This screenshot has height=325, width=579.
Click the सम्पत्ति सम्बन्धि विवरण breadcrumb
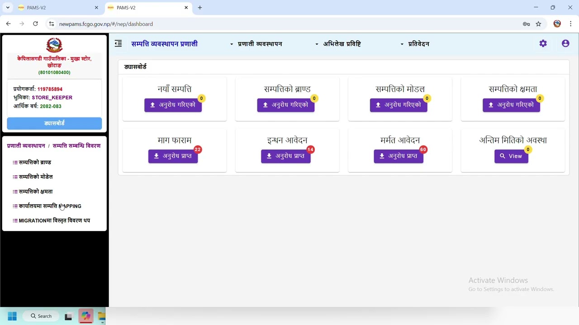pos(76,146)
